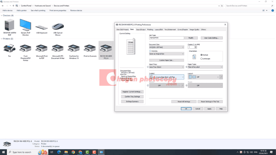Image resolution: width=276 pixels, height=155 pixels.
Task: Open the Print On dropdown
Action: [x=167, y=54]
